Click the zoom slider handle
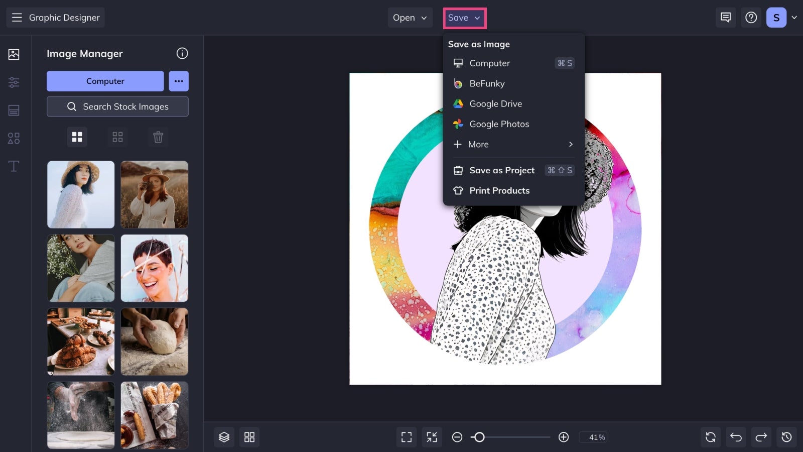 (479, 437)
